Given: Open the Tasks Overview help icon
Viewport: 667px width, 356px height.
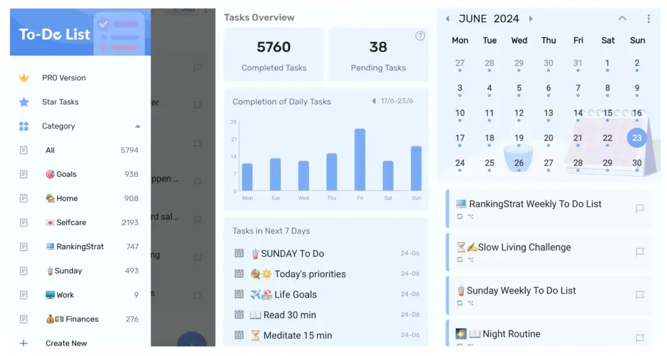Looking at the screenshot, I should tap(420, 36).
